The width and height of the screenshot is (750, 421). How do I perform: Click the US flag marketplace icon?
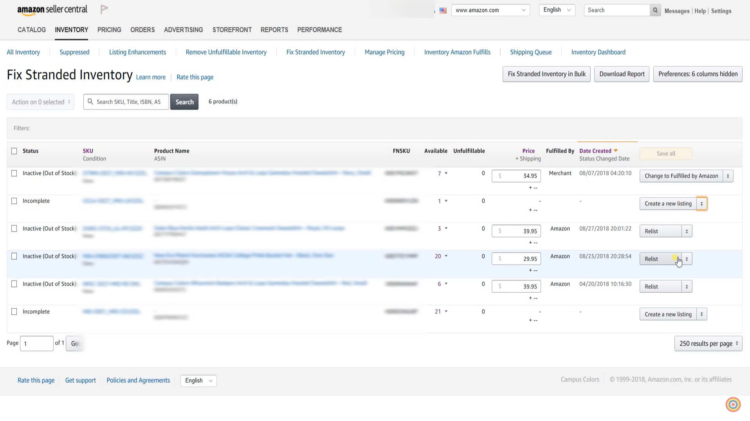coord(443,11)
